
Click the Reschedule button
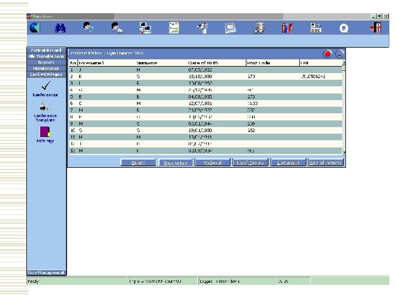[175, 163]
